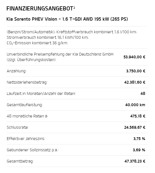Image resolution: width=155 pixels, height=173 pixels.
Task: Select the Effektiver Jahreszins 3,75 % value
Action: (x=139, y=139)
